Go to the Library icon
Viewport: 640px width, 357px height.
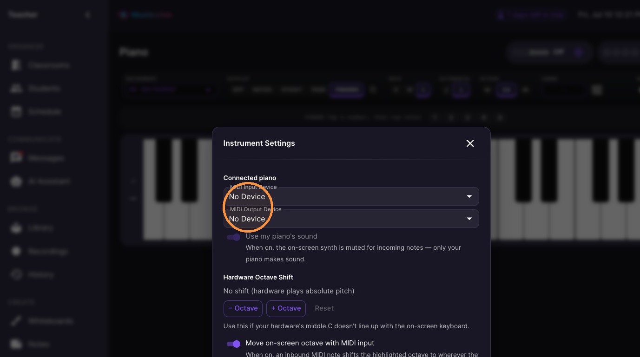click(x=16, y=228)
